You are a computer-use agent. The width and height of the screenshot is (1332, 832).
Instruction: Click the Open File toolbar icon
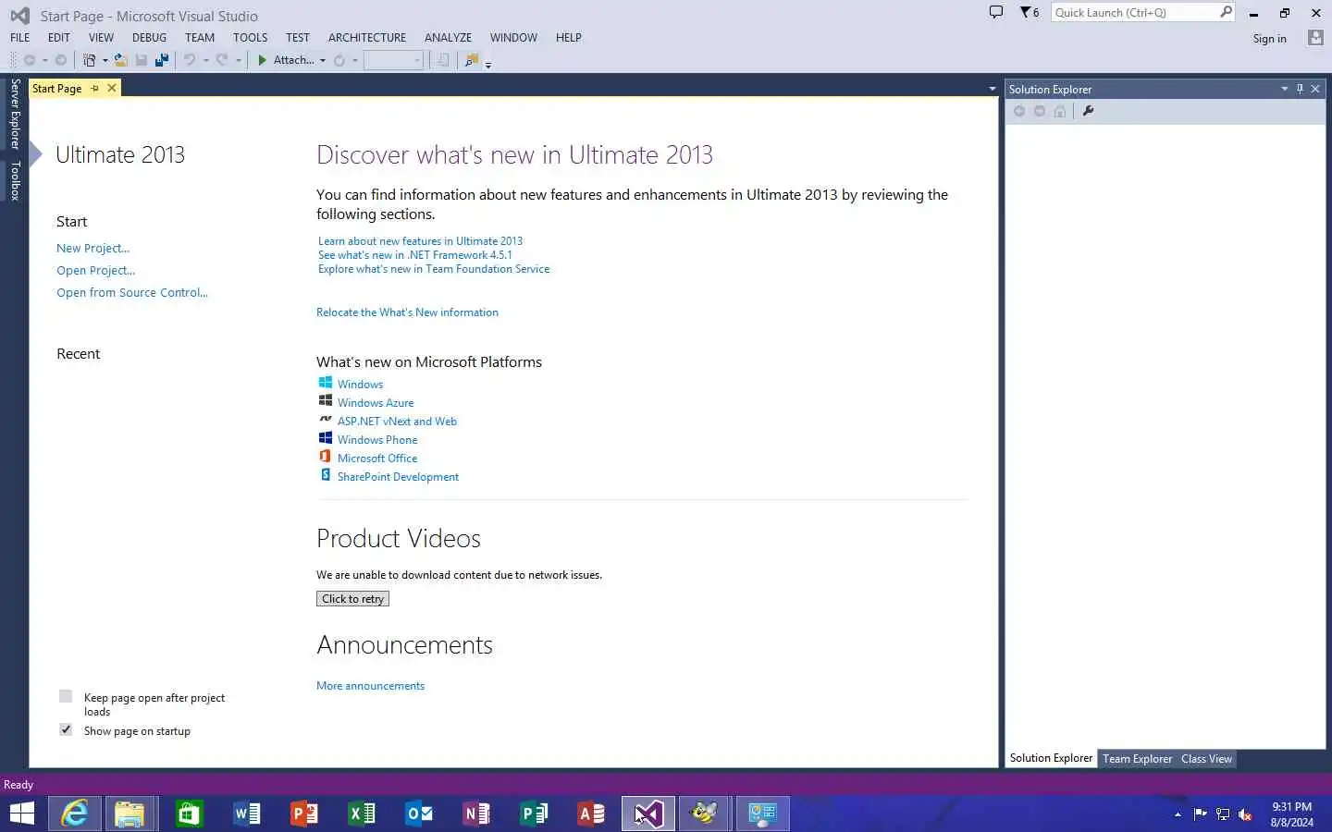point(120,60)
